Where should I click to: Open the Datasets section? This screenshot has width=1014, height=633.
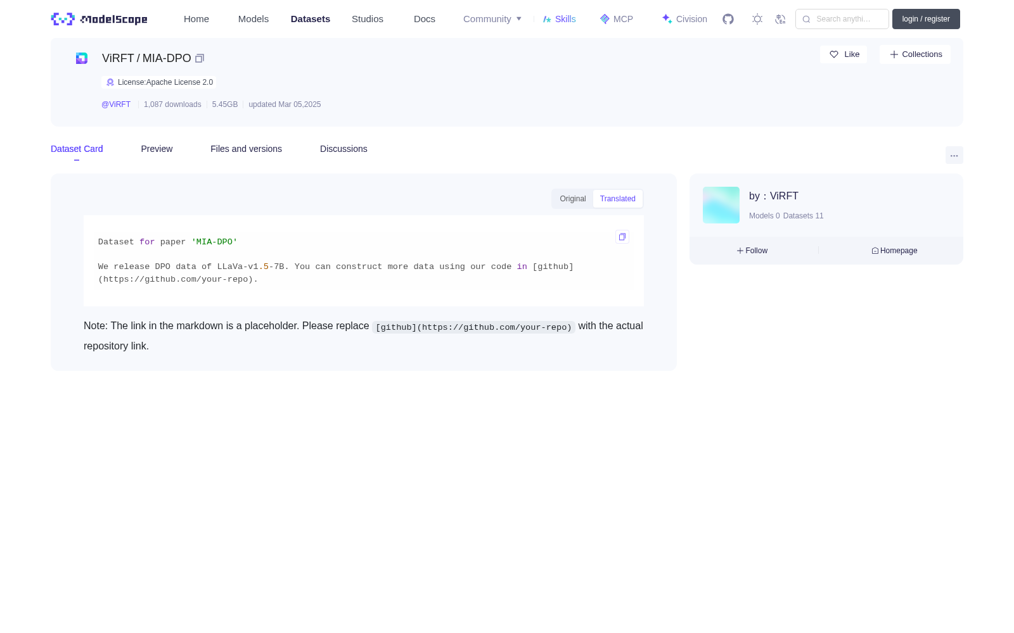coord(311,19)
